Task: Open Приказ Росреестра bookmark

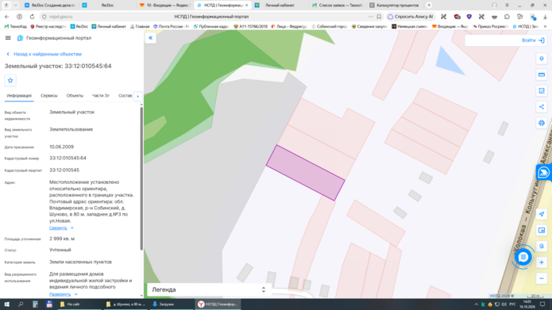Action: point(491,26)
